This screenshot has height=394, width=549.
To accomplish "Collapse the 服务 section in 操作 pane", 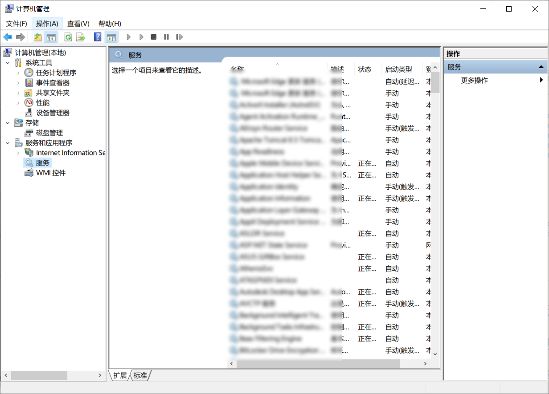I will coord(541,67).
